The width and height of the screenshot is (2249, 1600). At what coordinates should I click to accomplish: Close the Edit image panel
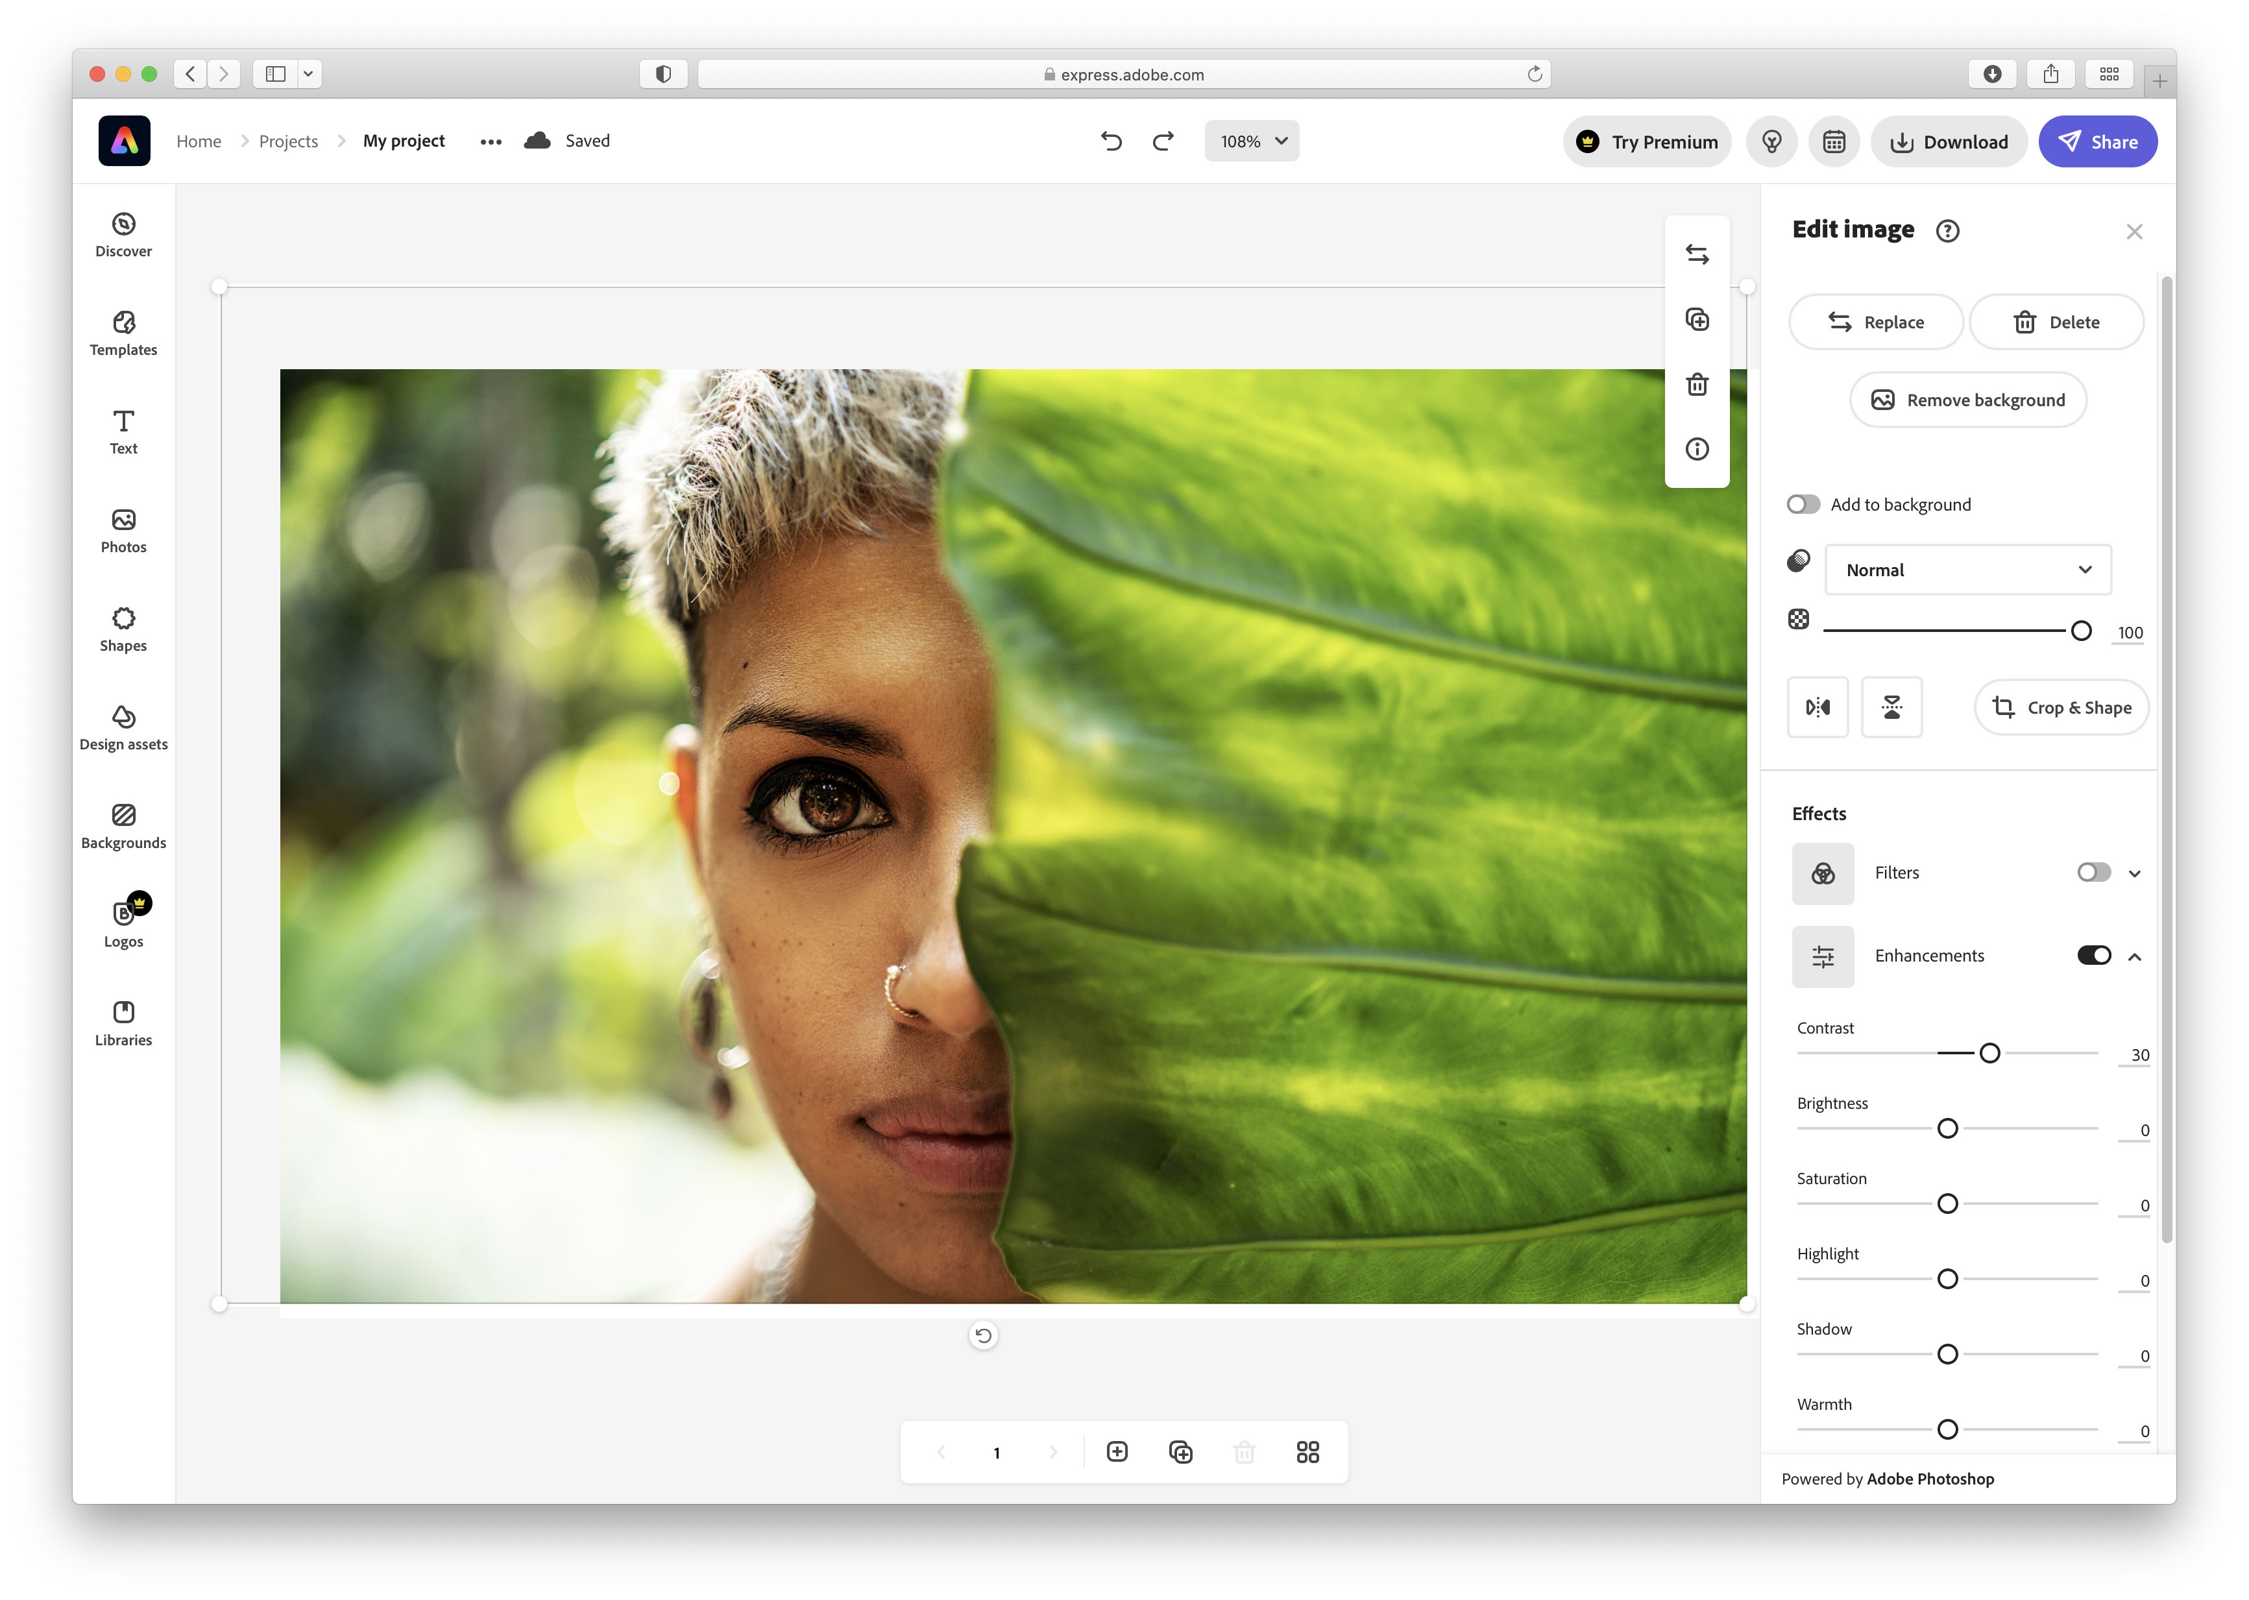(x=2134, y=232)
